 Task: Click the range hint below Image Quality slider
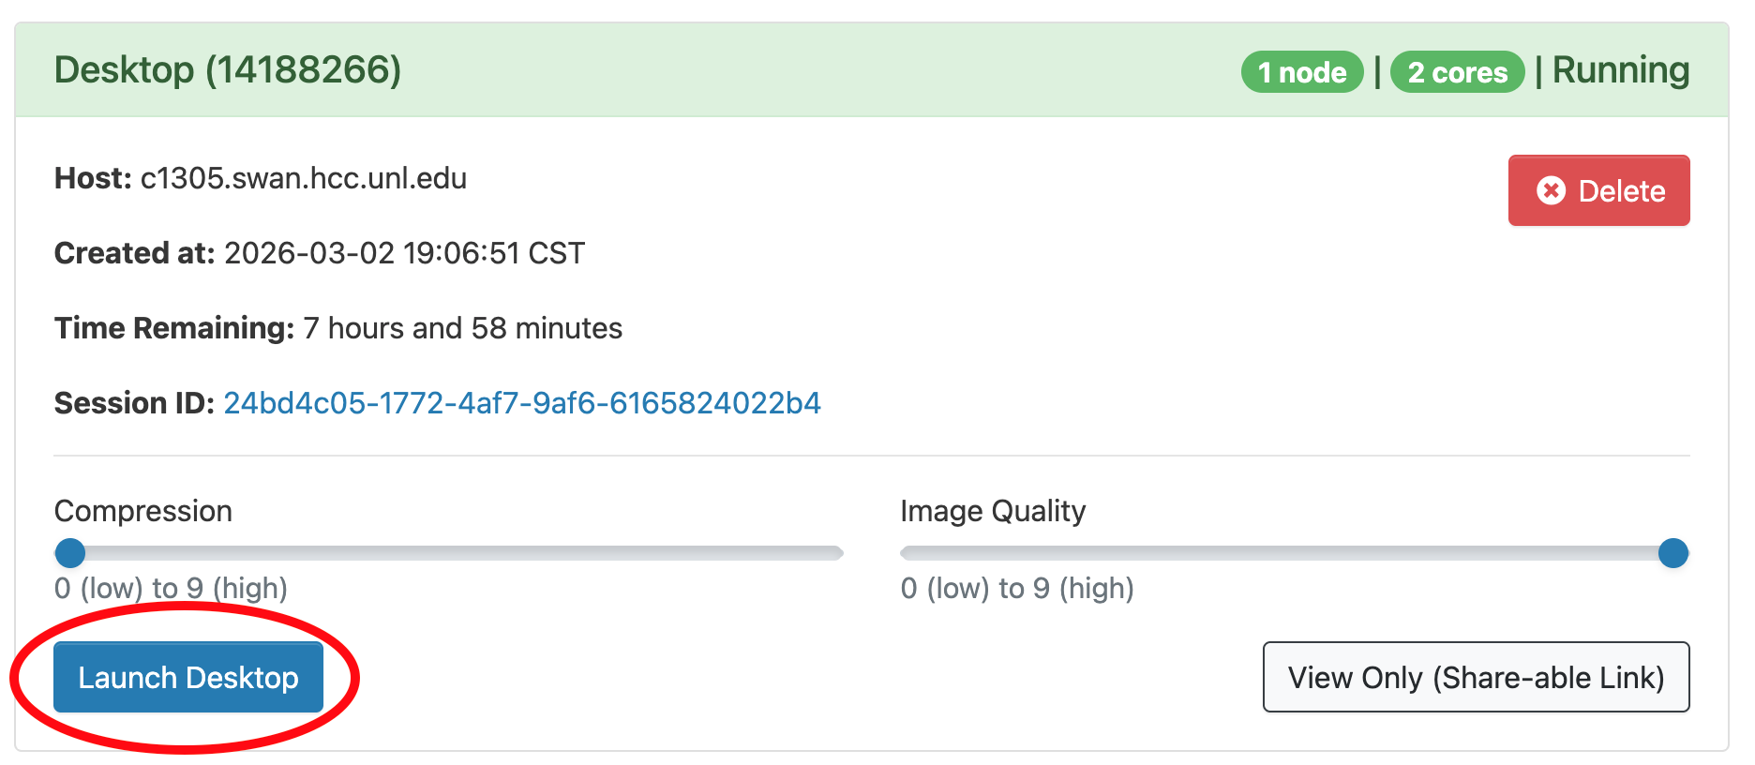pyautogui.click(x=1017, y=588)
